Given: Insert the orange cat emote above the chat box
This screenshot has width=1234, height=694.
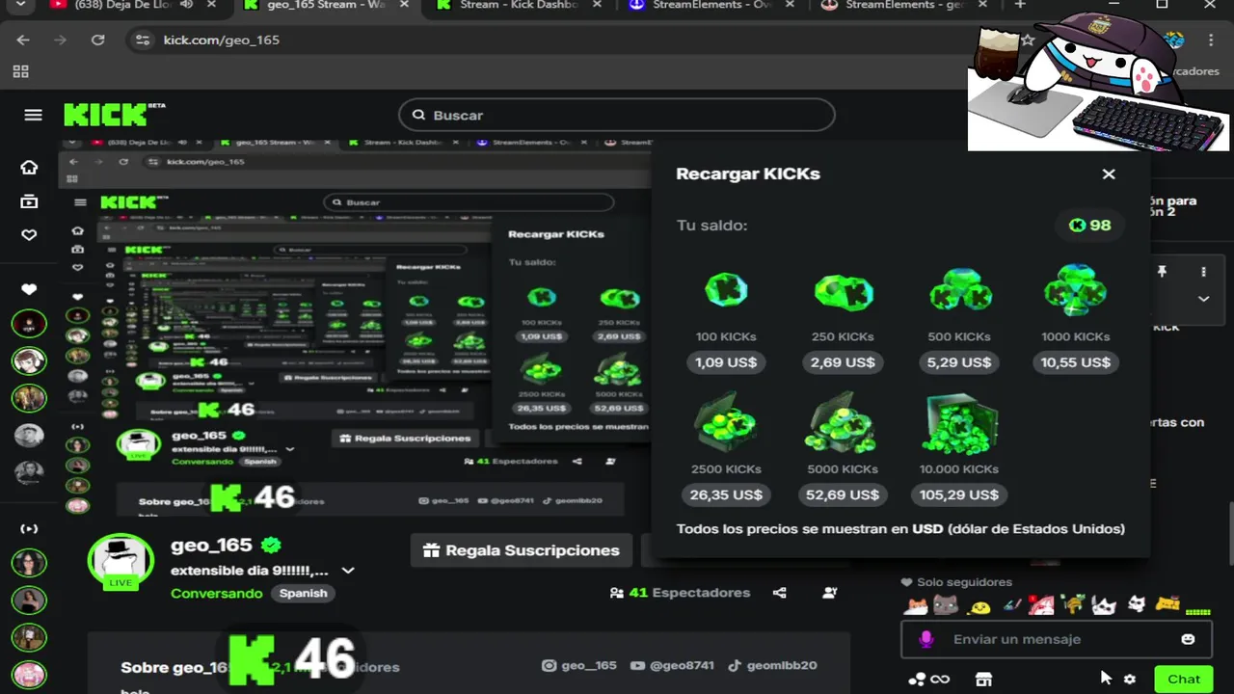Looking at the screenshot, I should click(x=916, y=605).
